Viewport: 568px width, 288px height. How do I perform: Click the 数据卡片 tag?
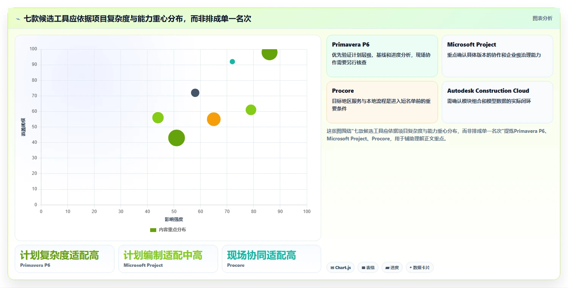click(419, 268)
